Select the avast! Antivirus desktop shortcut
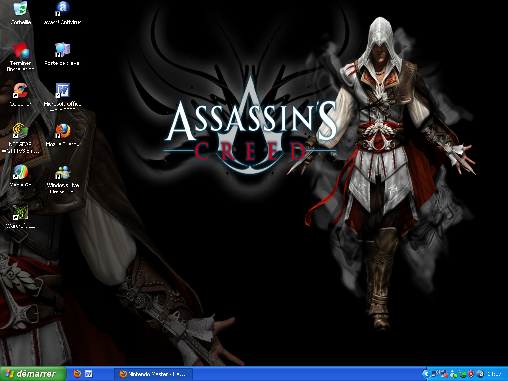The image size is (508, 381). click(63, 13)
